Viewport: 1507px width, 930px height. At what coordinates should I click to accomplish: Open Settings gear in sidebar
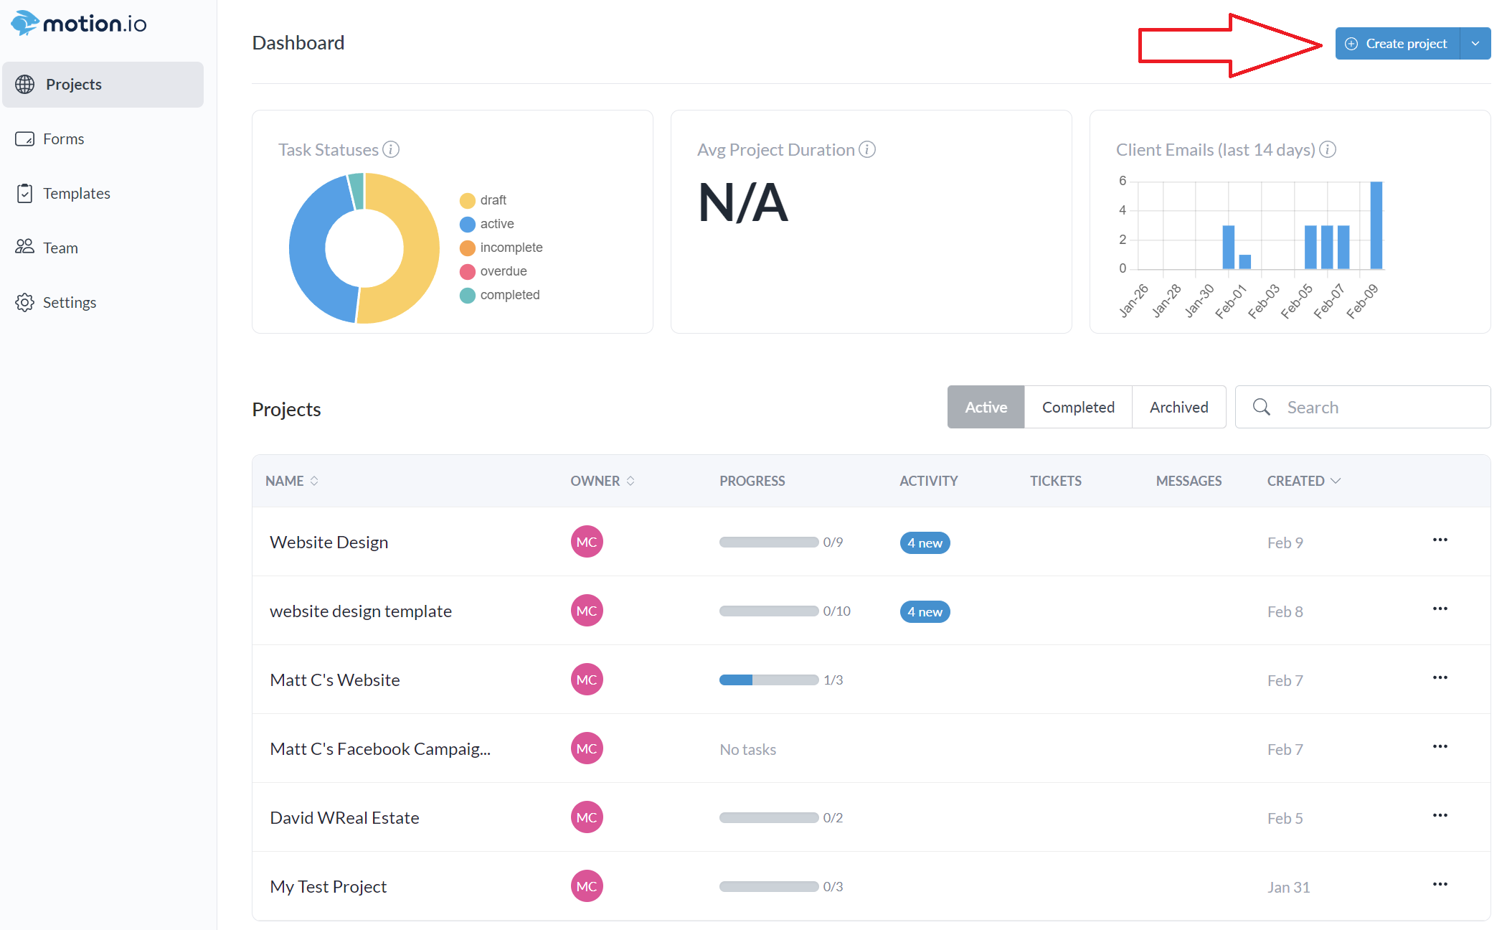pyautogui.click(x=24, y=303)
